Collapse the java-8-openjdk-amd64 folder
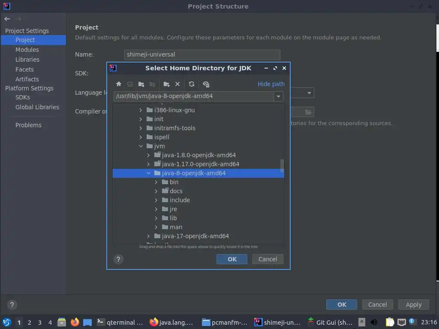Image resolution: width=439 pixels, height=329 pixels. point(148,173)
